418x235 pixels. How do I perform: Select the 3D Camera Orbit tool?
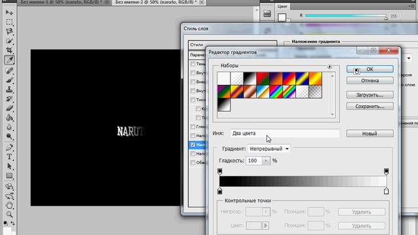9,196
